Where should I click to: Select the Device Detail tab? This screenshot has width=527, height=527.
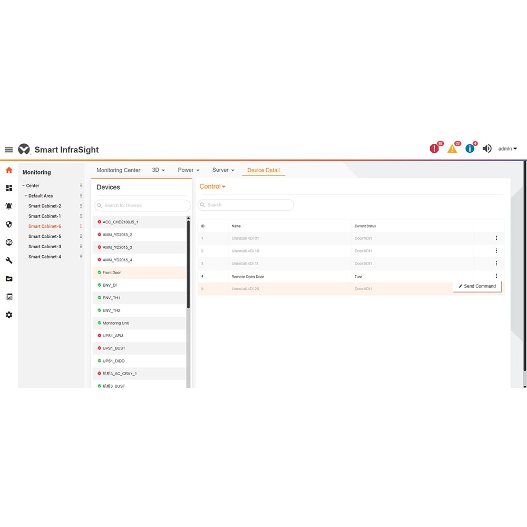(263, 170)
